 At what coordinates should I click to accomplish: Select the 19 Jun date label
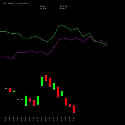click(57, 119)
